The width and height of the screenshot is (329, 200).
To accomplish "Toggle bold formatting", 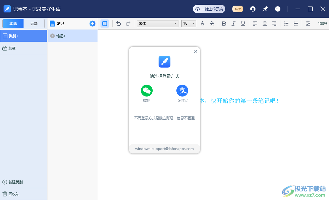I will 224,23.
